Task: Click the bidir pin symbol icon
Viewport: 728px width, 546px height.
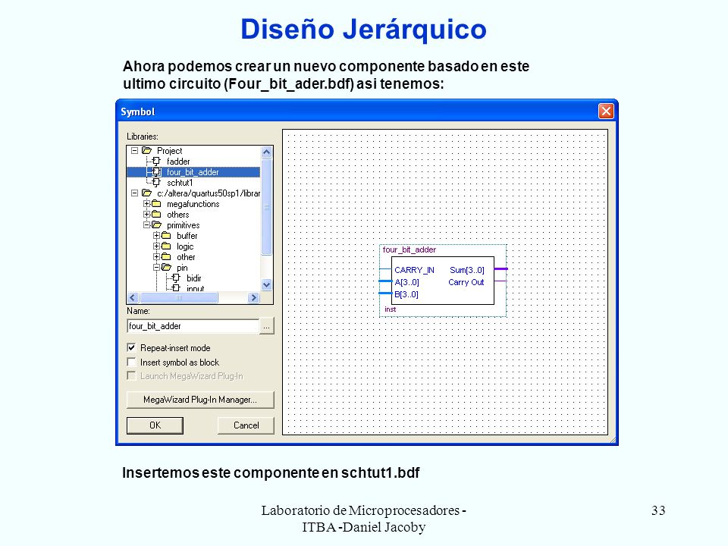Action: point(176,278)
